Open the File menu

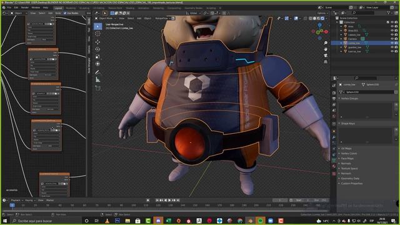(x=9, y=7)
